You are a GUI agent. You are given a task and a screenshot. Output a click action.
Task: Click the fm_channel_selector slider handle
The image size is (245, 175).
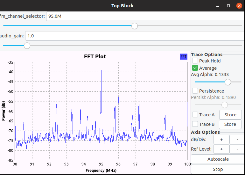coord(134,26)
